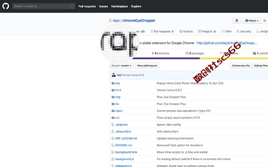Open Issues in the top navigation
268x167 pixels.
103,6
